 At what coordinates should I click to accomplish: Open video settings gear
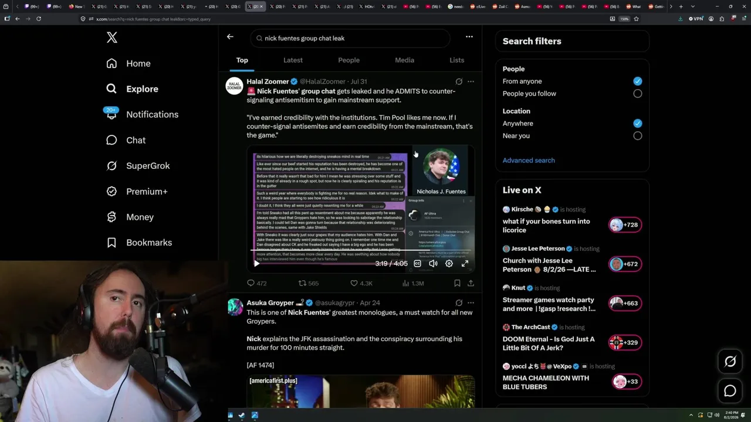tap(449, 264)
